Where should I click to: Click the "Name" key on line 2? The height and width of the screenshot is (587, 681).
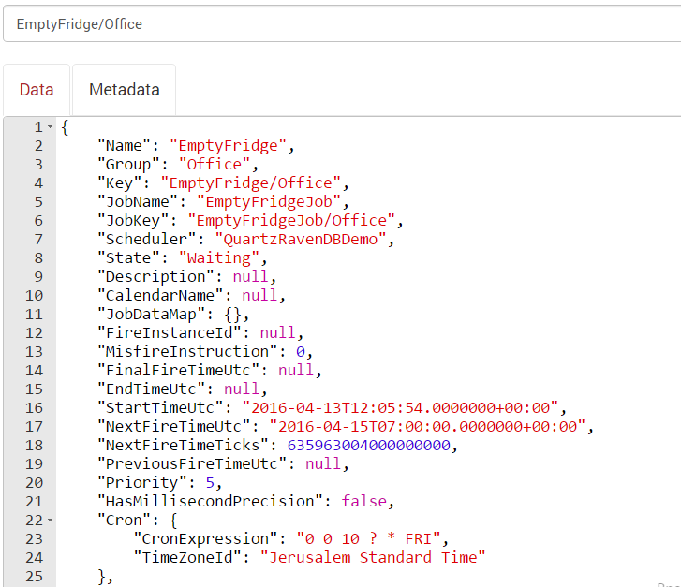[125, 146]
